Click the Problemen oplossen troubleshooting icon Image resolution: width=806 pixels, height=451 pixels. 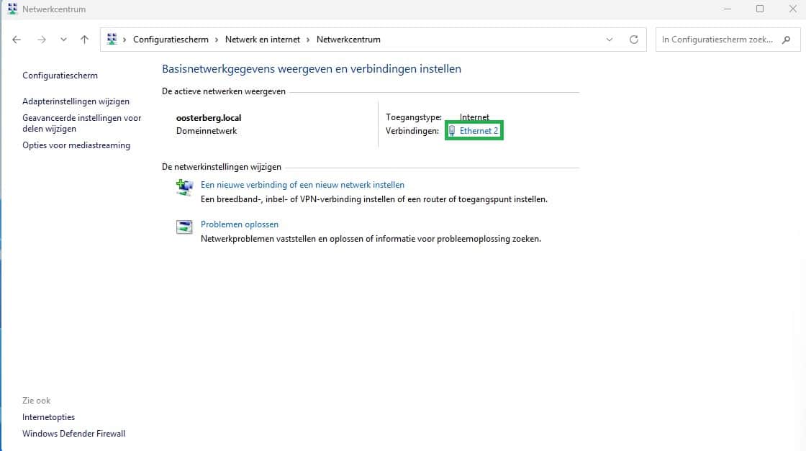click(x=184, y=227)
